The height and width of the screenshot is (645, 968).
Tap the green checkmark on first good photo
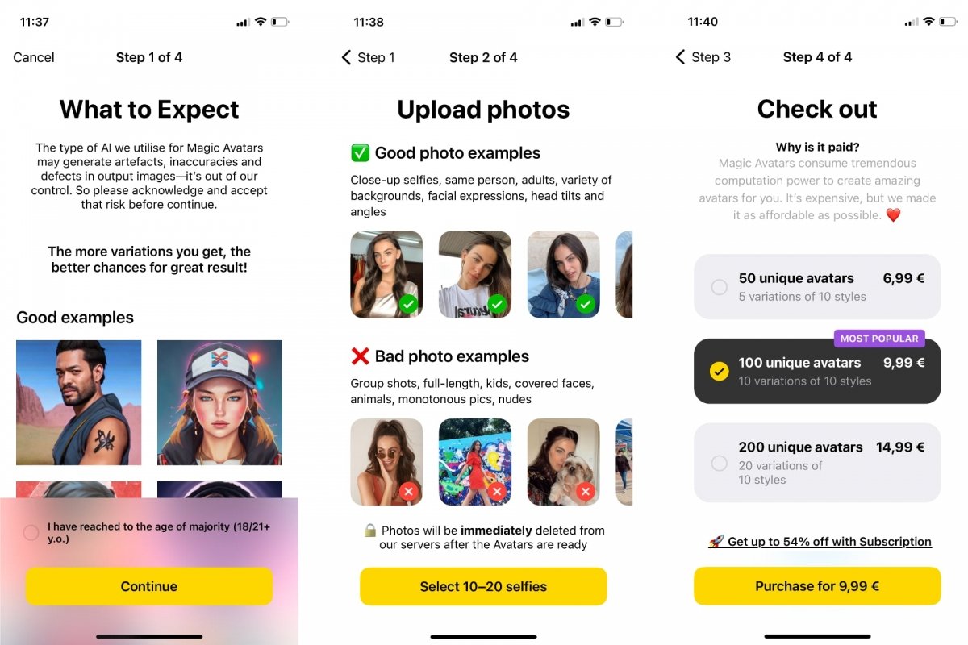click(408, 304)
